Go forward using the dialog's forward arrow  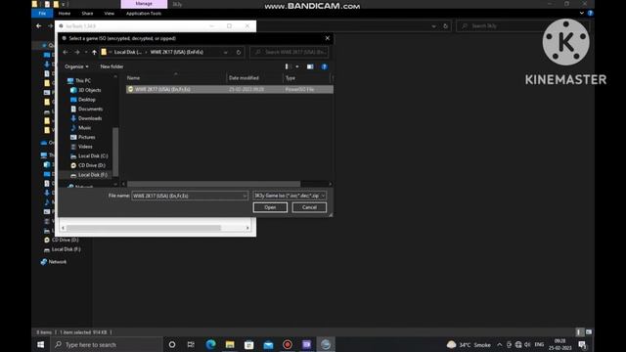[76, 52]
